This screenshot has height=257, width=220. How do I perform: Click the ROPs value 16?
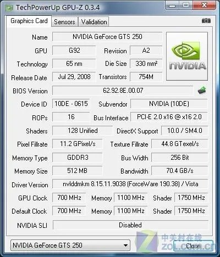coord(71,117)
